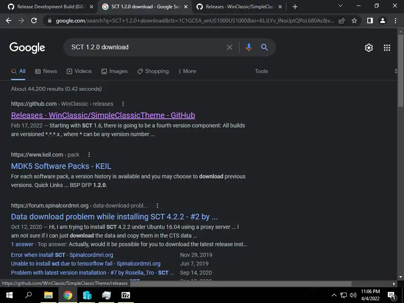
Task: Open the taskbar clock and date
Action: [x=370, y=295]
